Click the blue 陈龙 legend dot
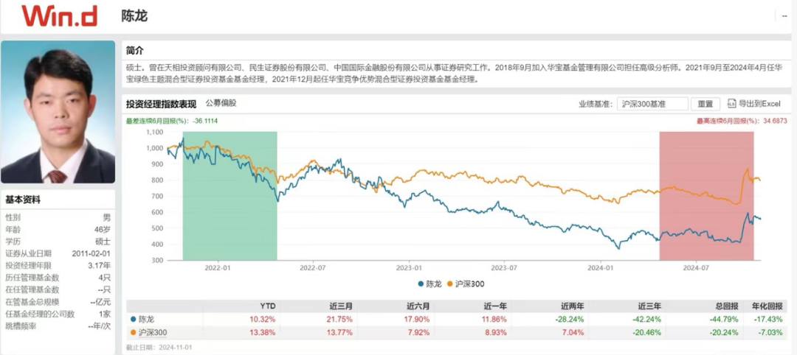 (421, 284)
